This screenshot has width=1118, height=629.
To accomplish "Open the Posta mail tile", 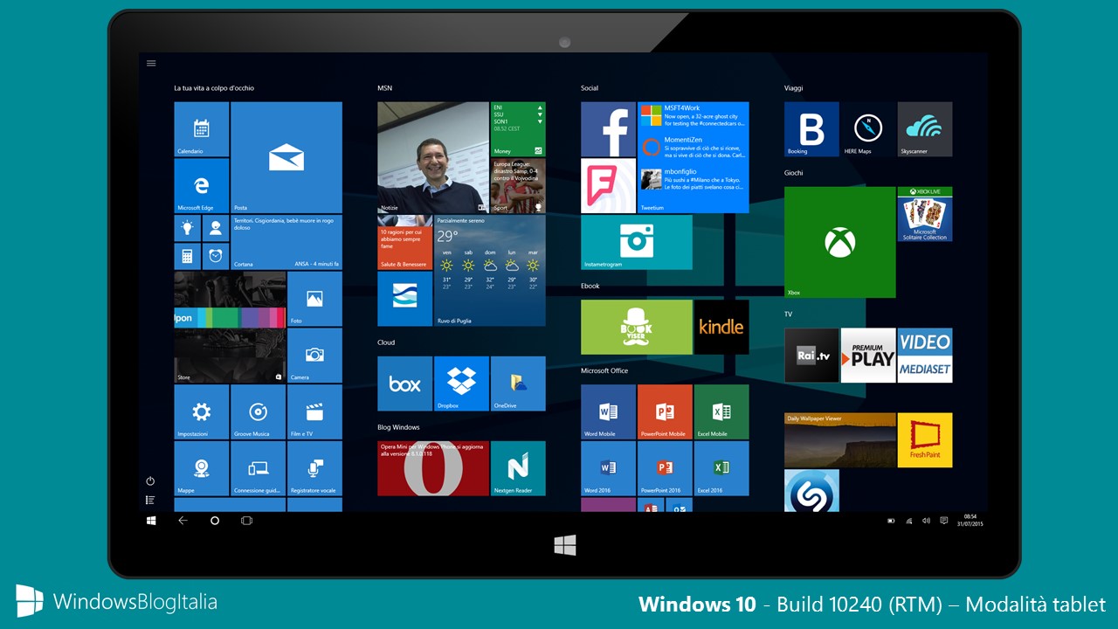I will click(x=286, y=157).
